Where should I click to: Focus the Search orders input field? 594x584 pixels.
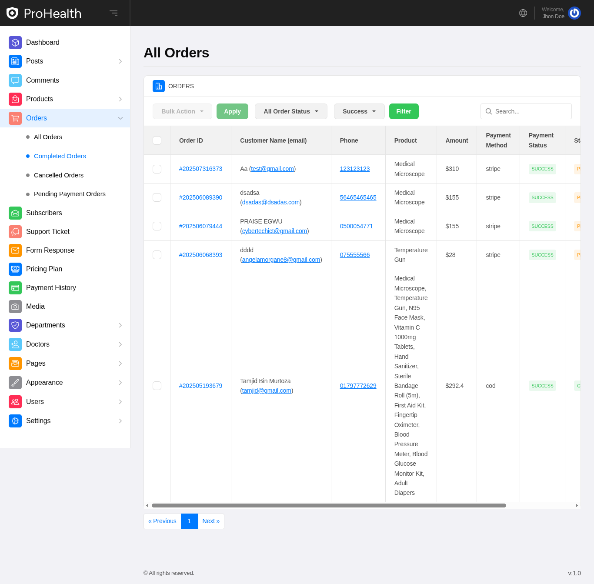pos(531,111)
